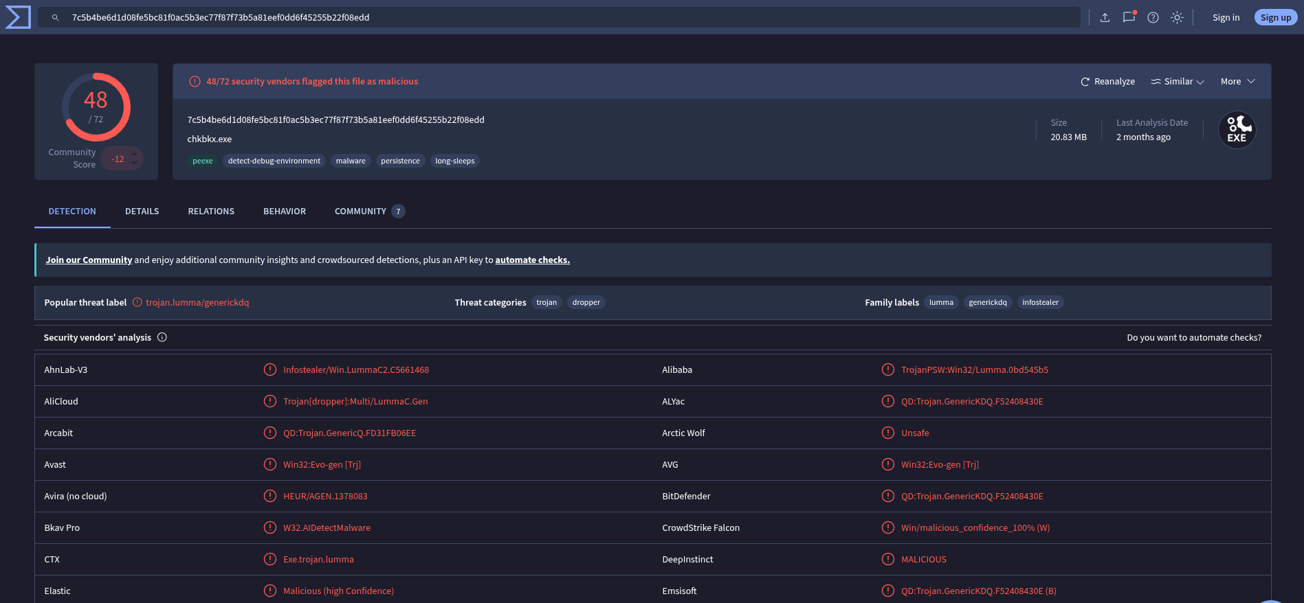Vote down the community score arrow
This screenshot has height=603, width=1304.
134,163
